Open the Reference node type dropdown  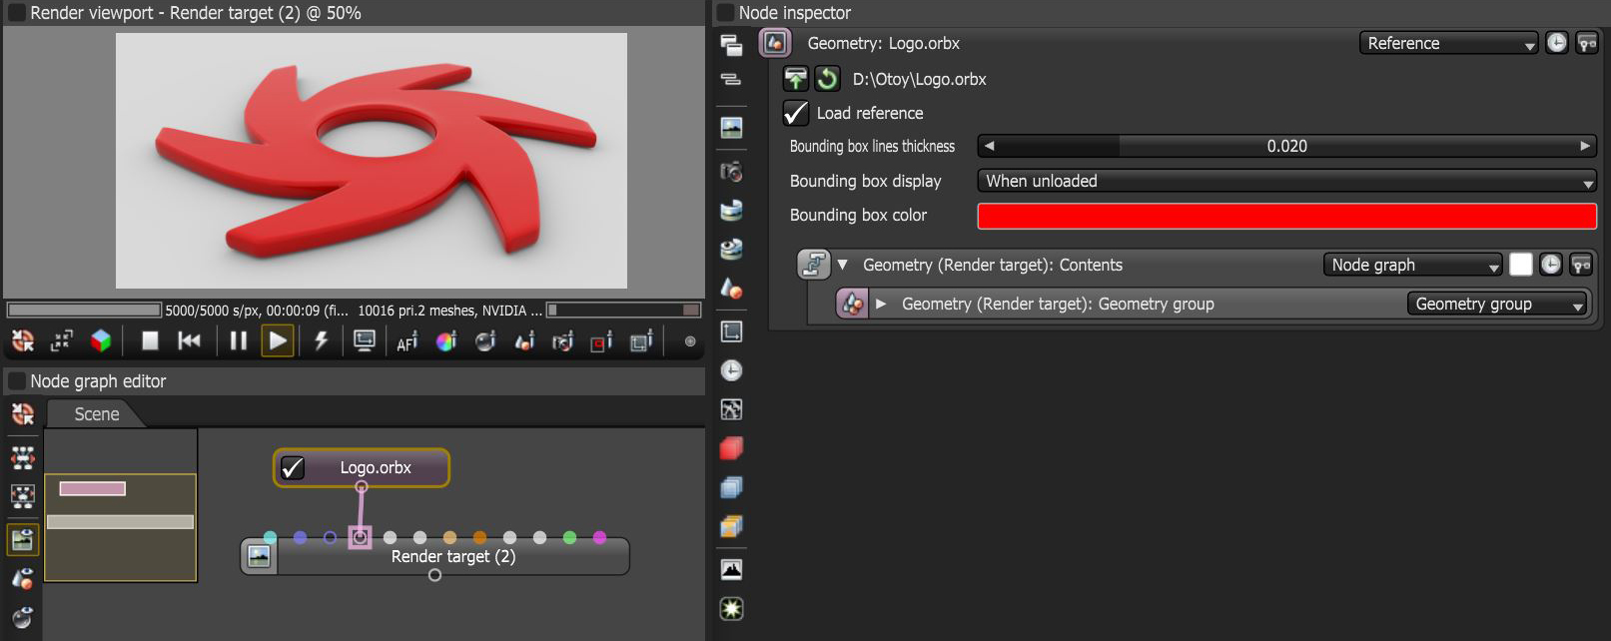pos(1448,43)
